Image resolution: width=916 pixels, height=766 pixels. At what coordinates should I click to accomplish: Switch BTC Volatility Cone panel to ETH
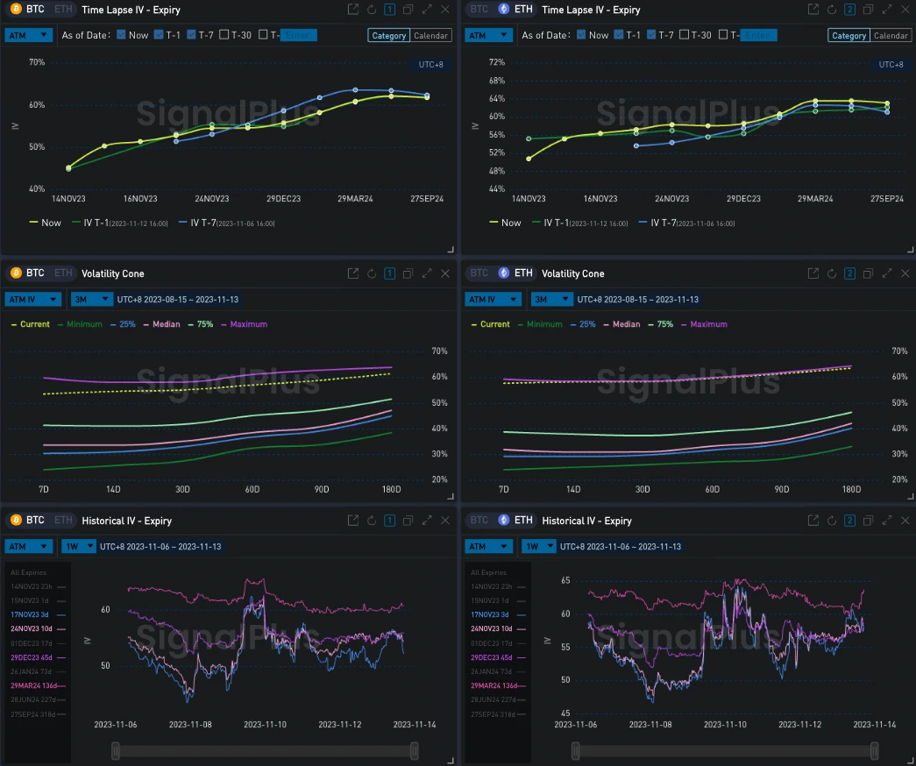(63, 273)
